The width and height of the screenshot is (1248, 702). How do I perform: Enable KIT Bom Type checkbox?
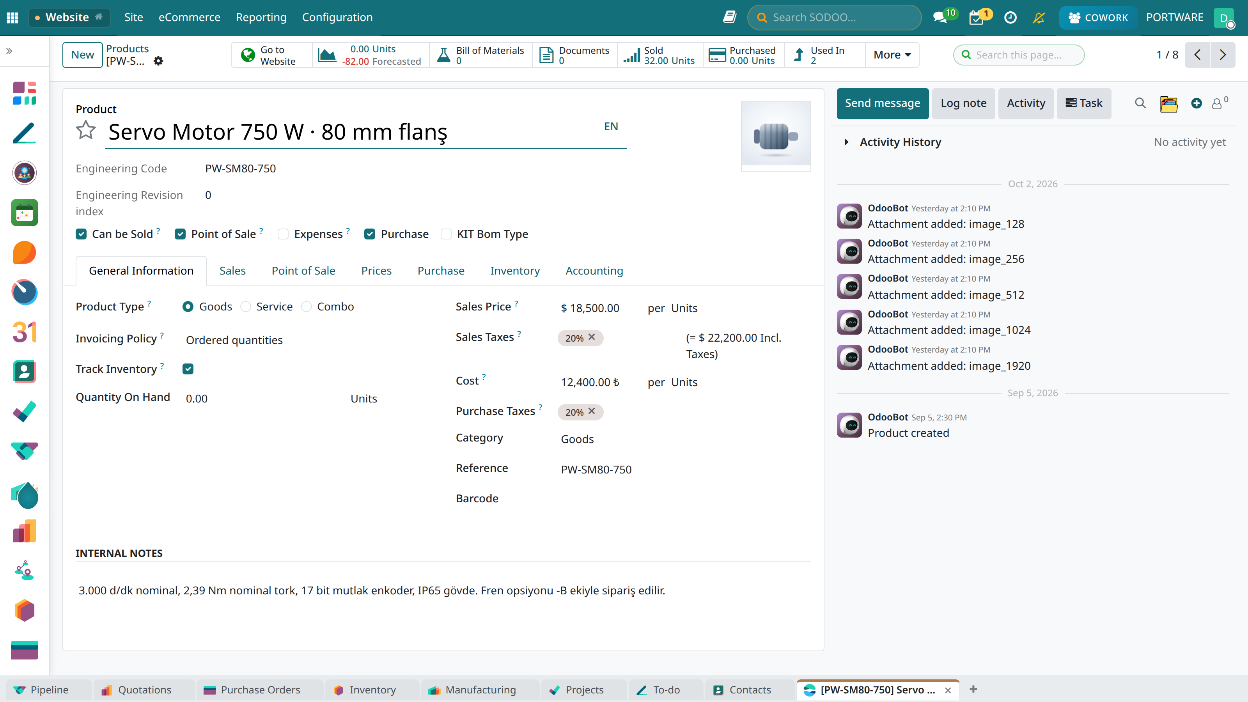[x=446, y=234]
